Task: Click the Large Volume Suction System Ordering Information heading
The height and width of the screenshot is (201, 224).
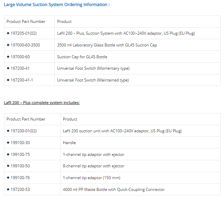Action: click(x=57, y=5)
